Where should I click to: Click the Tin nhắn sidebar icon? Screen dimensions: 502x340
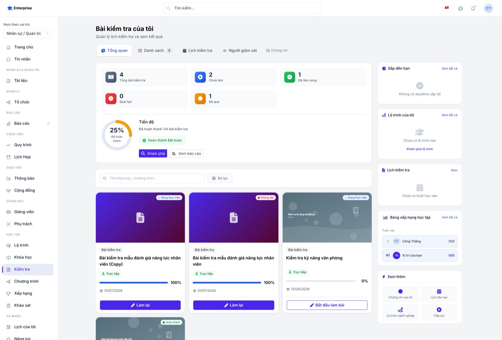[x=9, y=59]
